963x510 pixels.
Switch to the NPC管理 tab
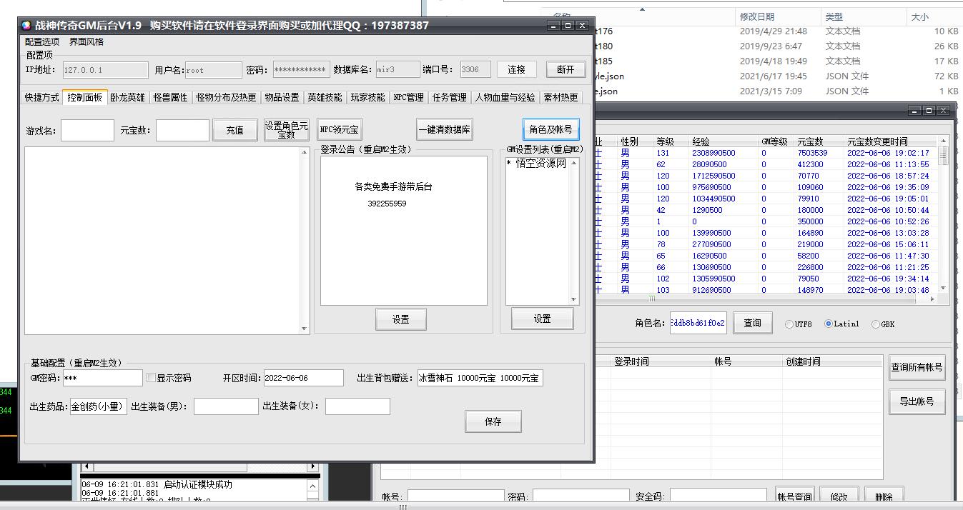[408, 98]
